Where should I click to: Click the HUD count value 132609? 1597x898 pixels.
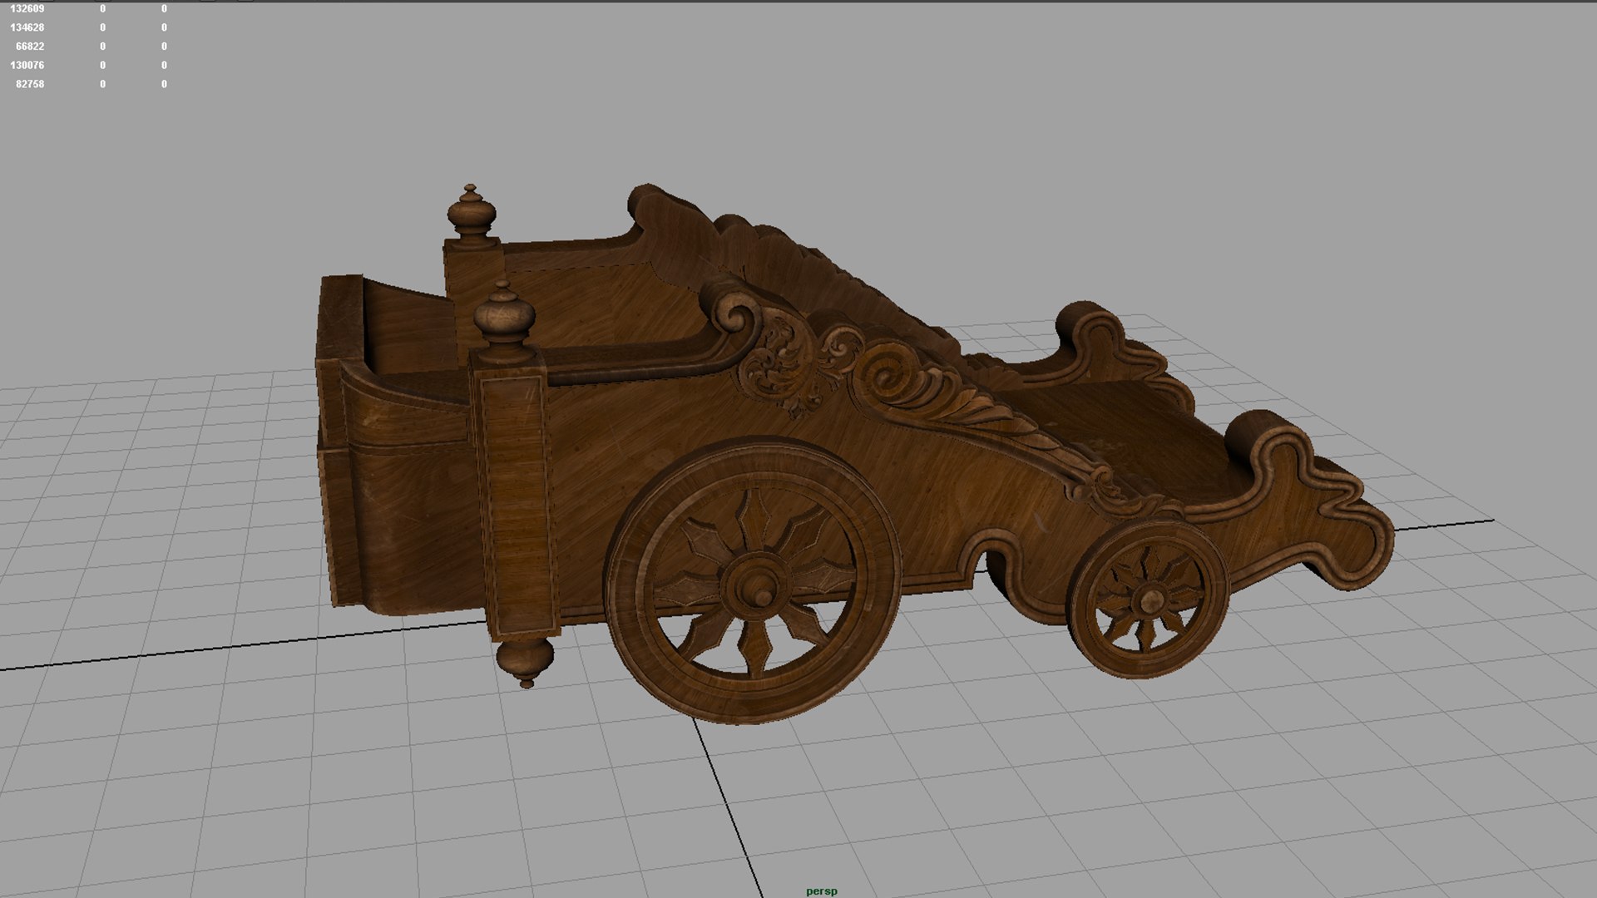pos(27,8)
